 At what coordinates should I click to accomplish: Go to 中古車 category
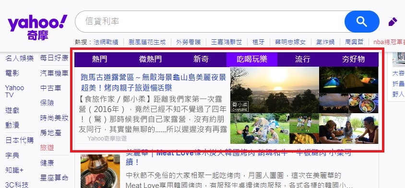coord(51,88)
